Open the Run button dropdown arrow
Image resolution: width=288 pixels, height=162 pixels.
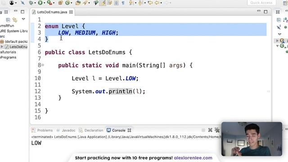(44, 3)
